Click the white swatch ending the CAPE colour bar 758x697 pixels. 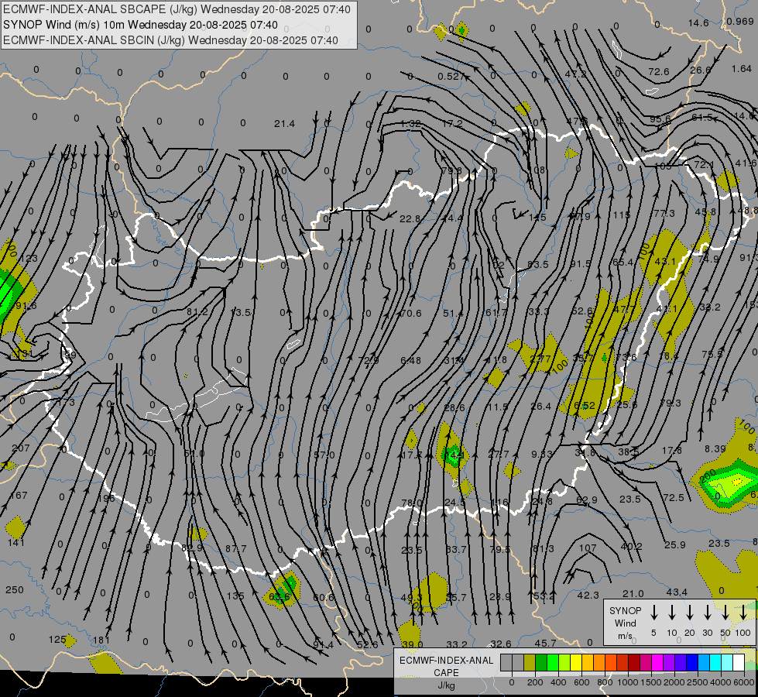(x=739, y=662)
